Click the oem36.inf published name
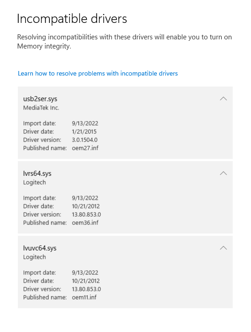The image size is (251, 332). [85, 223]
